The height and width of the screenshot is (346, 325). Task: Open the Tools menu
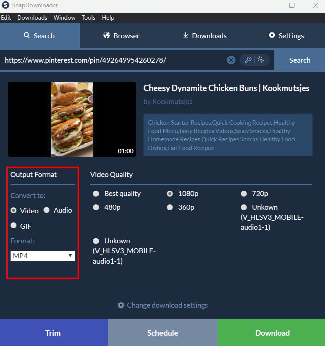[88, 18]
